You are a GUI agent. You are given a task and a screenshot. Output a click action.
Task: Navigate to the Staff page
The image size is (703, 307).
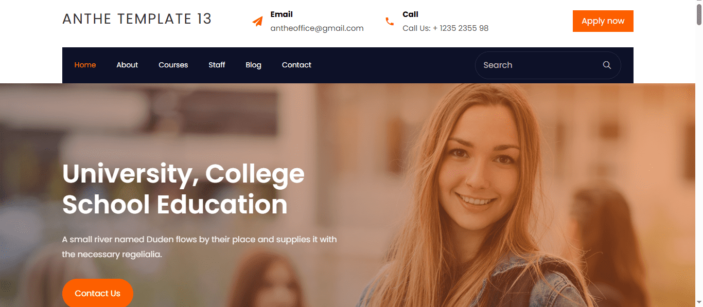[x=217, y=65]
